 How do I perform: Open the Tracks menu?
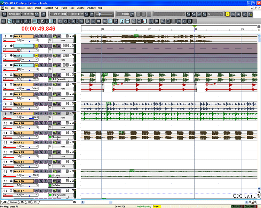pos(64,8)
